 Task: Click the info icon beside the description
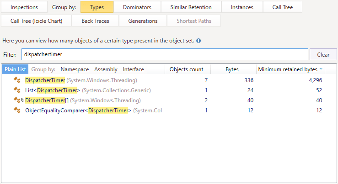[199, 41]
